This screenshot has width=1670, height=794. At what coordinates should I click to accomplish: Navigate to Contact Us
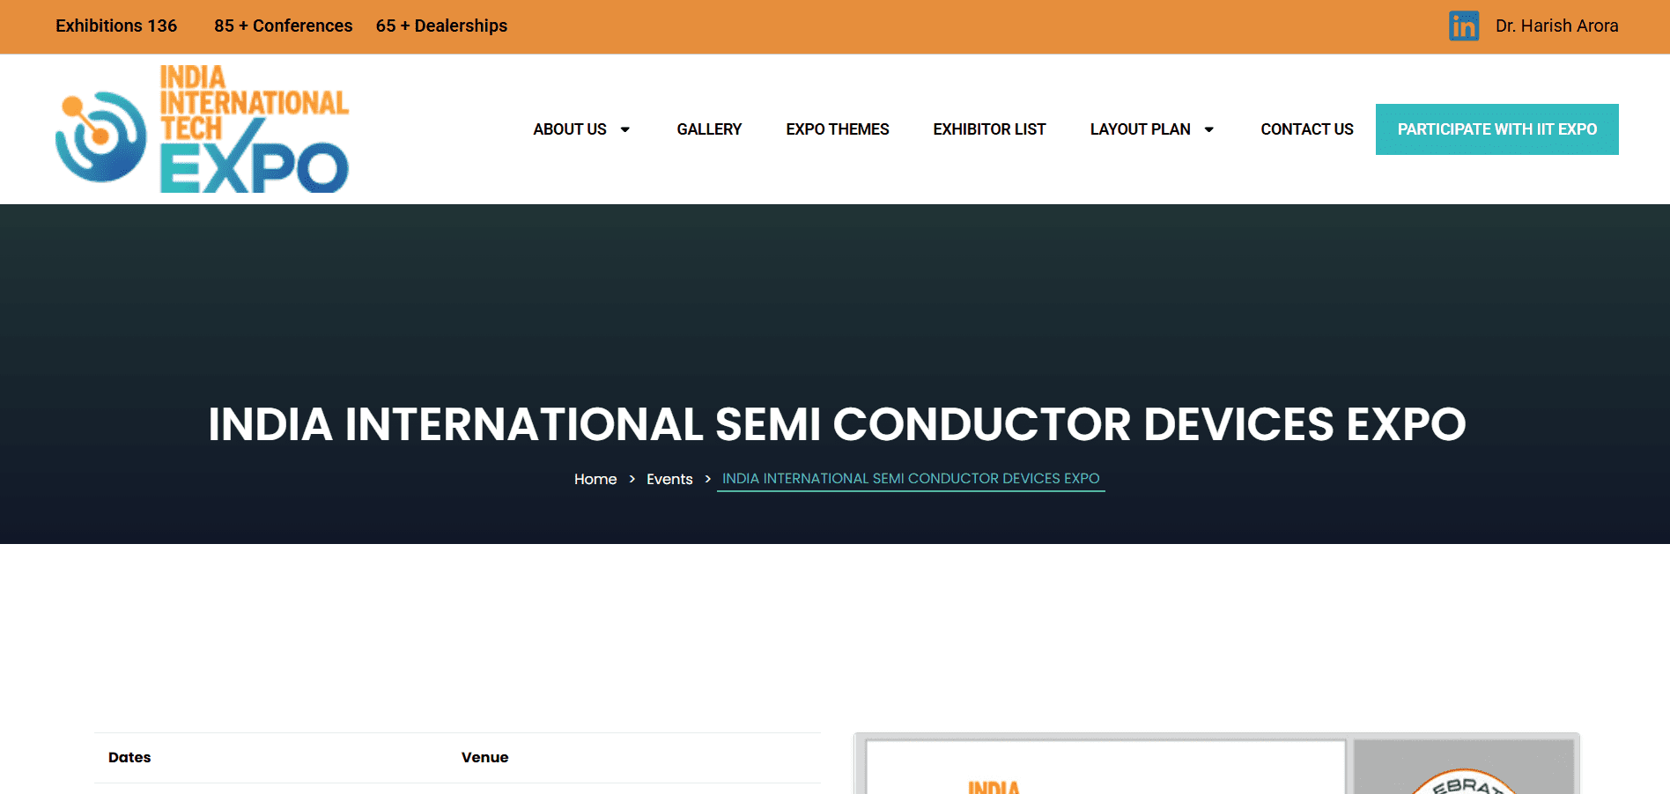pyautogui.click(x=1306, y=129)
